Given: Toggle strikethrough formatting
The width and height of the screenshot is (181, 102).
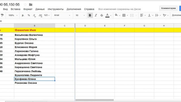Looking at the screenshot, I should pos(102,15).
